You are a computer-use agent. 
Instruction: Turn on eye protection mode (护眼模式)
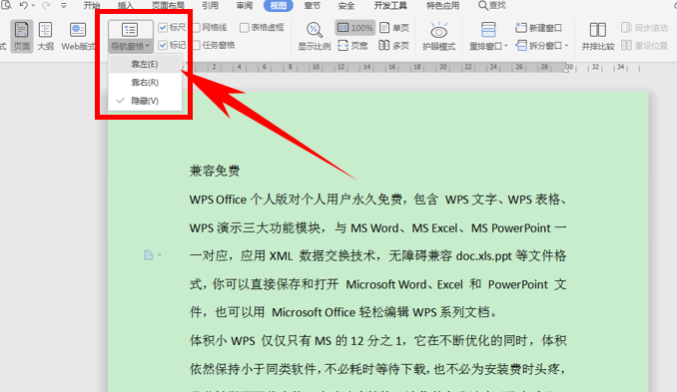[x=438, y=36]
